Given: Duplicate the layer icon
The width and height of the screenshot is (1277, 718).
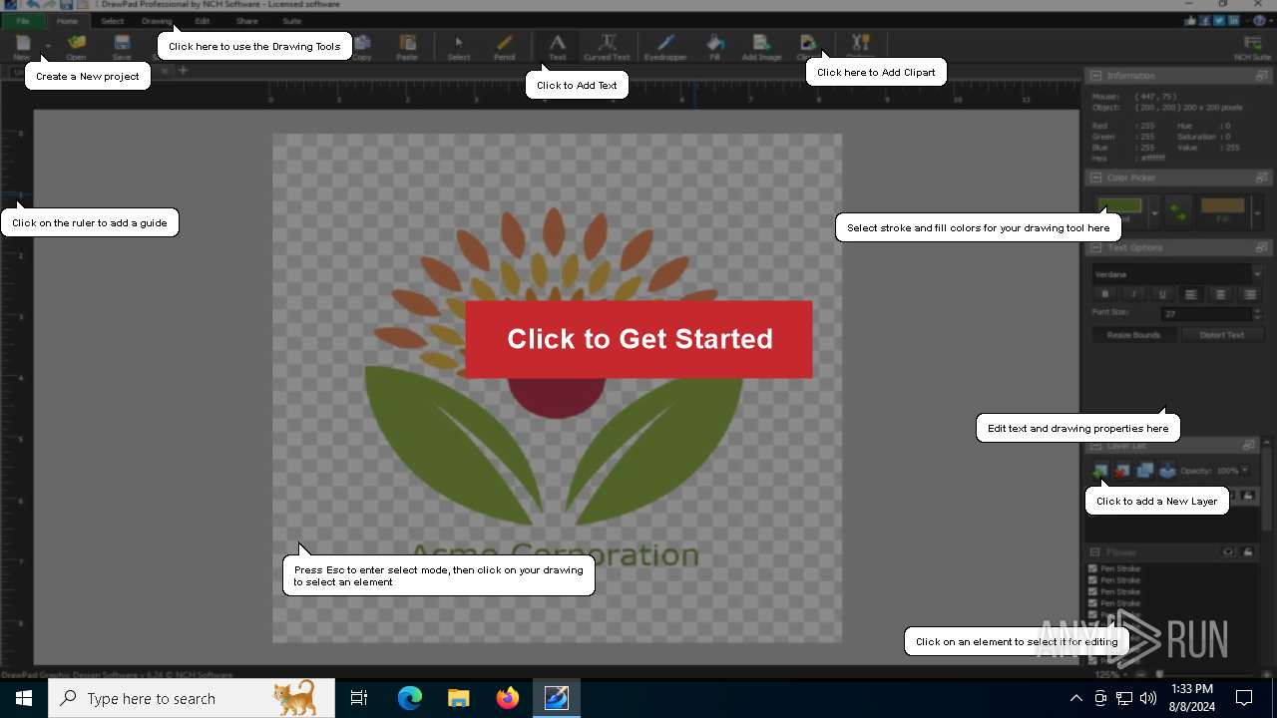Looking at the screenshot, I should coord(1144,470).
